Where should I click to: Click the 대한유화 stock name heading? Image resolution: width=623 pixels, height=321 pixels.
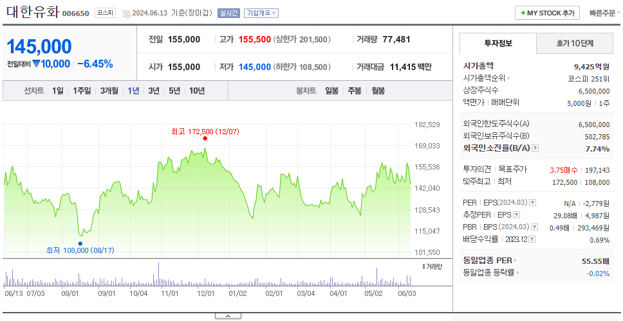(x=33, y=12)
